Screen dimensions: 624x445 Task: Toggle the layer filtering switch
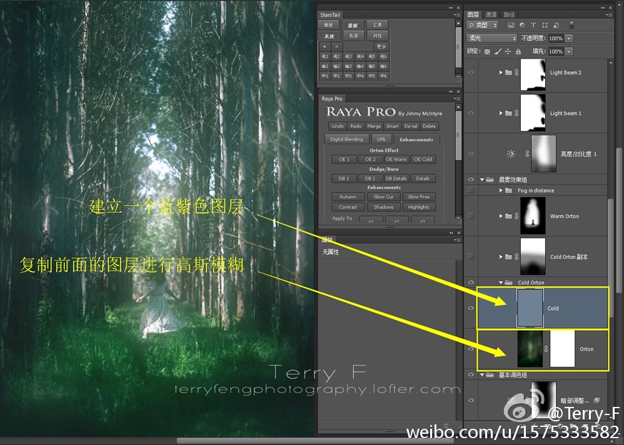[x=571, y=25]
